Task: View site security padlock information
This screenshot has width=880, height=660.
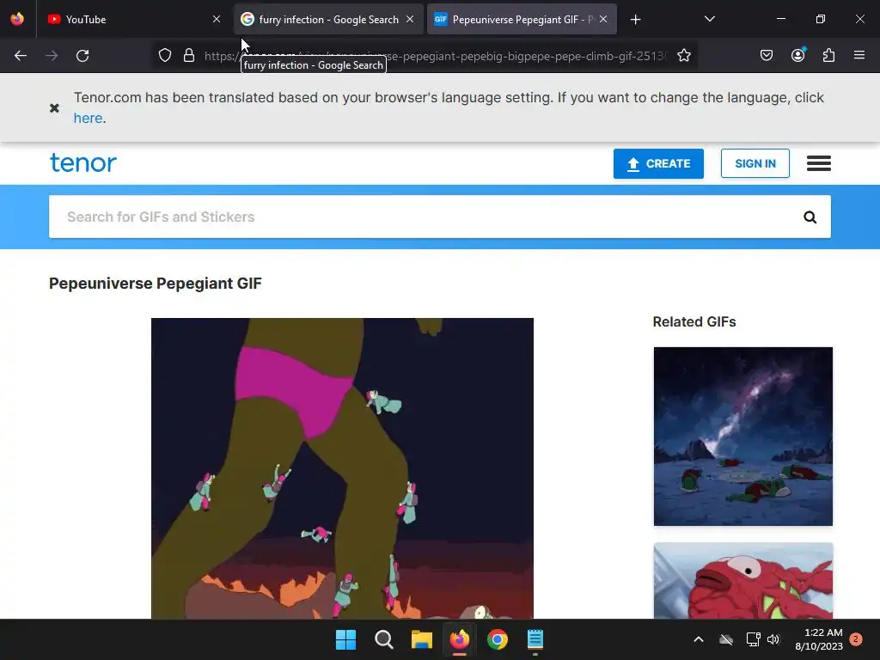Action: click(x=189, y=55)
